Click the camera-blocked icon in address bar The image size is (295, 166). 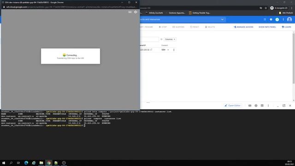pyautogui.click(x=261, y=8)
